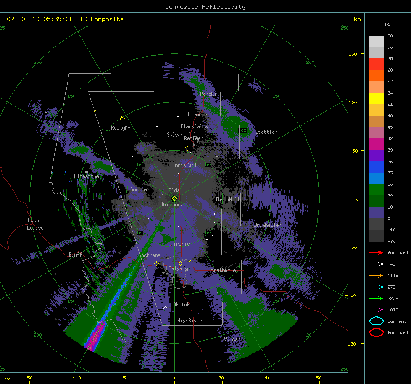Click the Calgary city label
The image size is (411, 384).
pyautogui.click(x=178, y=268)
